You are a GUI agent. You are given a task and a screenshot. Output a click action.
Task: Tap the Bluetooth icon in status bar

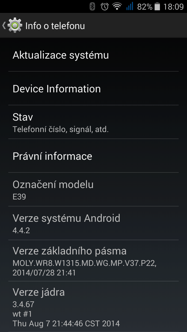pyautogui.click(x=92, y=6)
